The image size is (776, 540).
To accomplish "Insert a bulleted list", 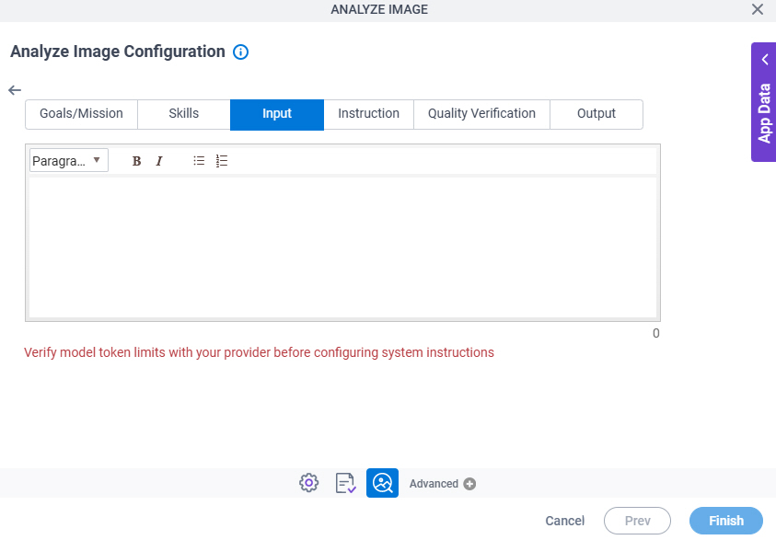I will pos(199,161).
